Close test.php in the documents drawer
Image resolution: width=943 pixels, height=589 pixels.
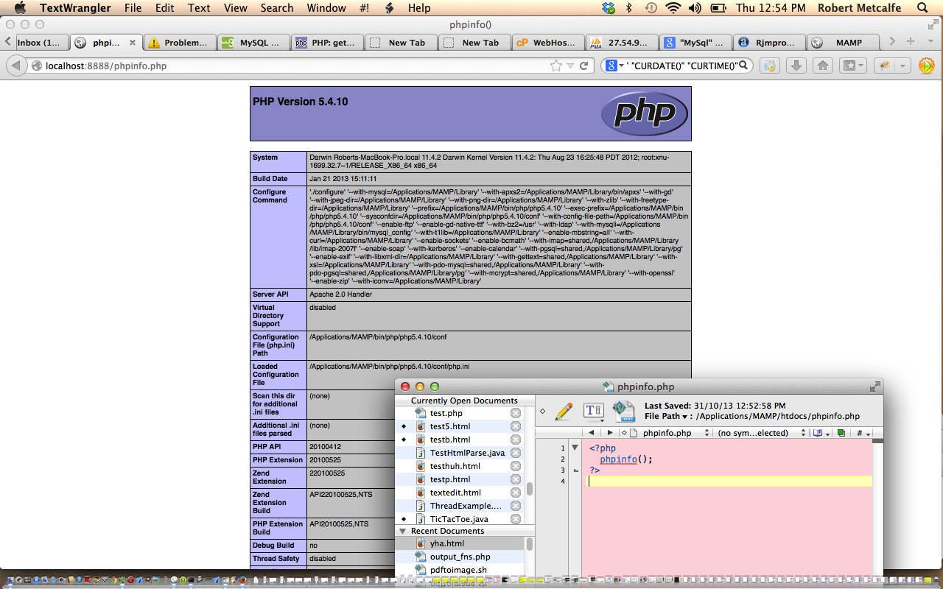(x=516, y=413)
